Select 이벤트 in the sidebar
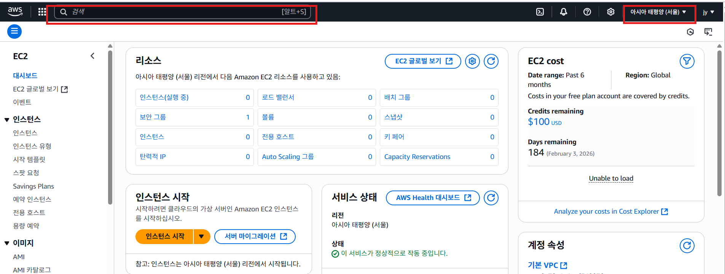Image resolution: width=725 pixels, height=274 pixels. (x=22, y=102)
